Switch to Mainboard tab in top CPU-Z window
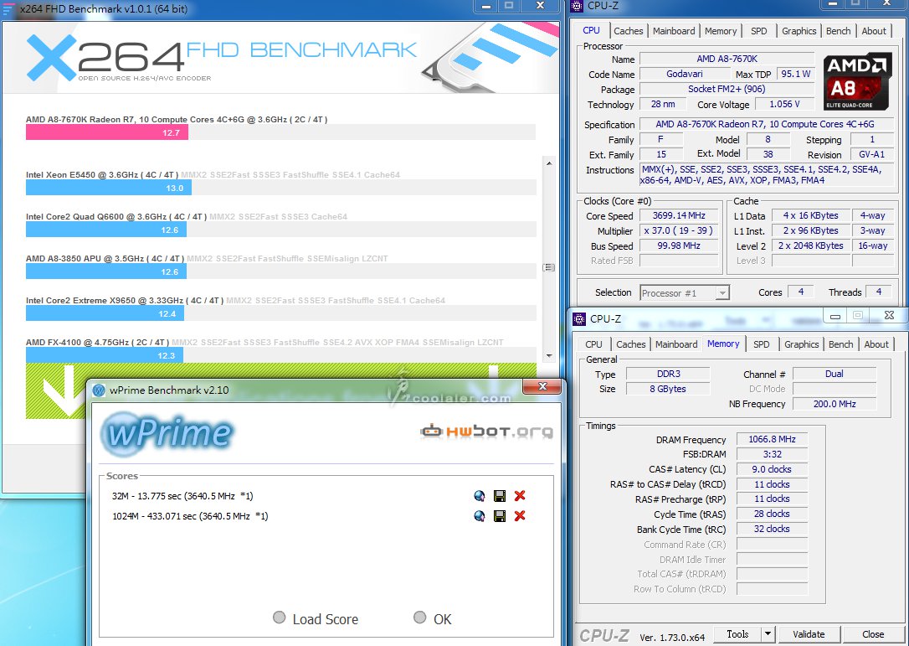 click(x=674, y=31)
